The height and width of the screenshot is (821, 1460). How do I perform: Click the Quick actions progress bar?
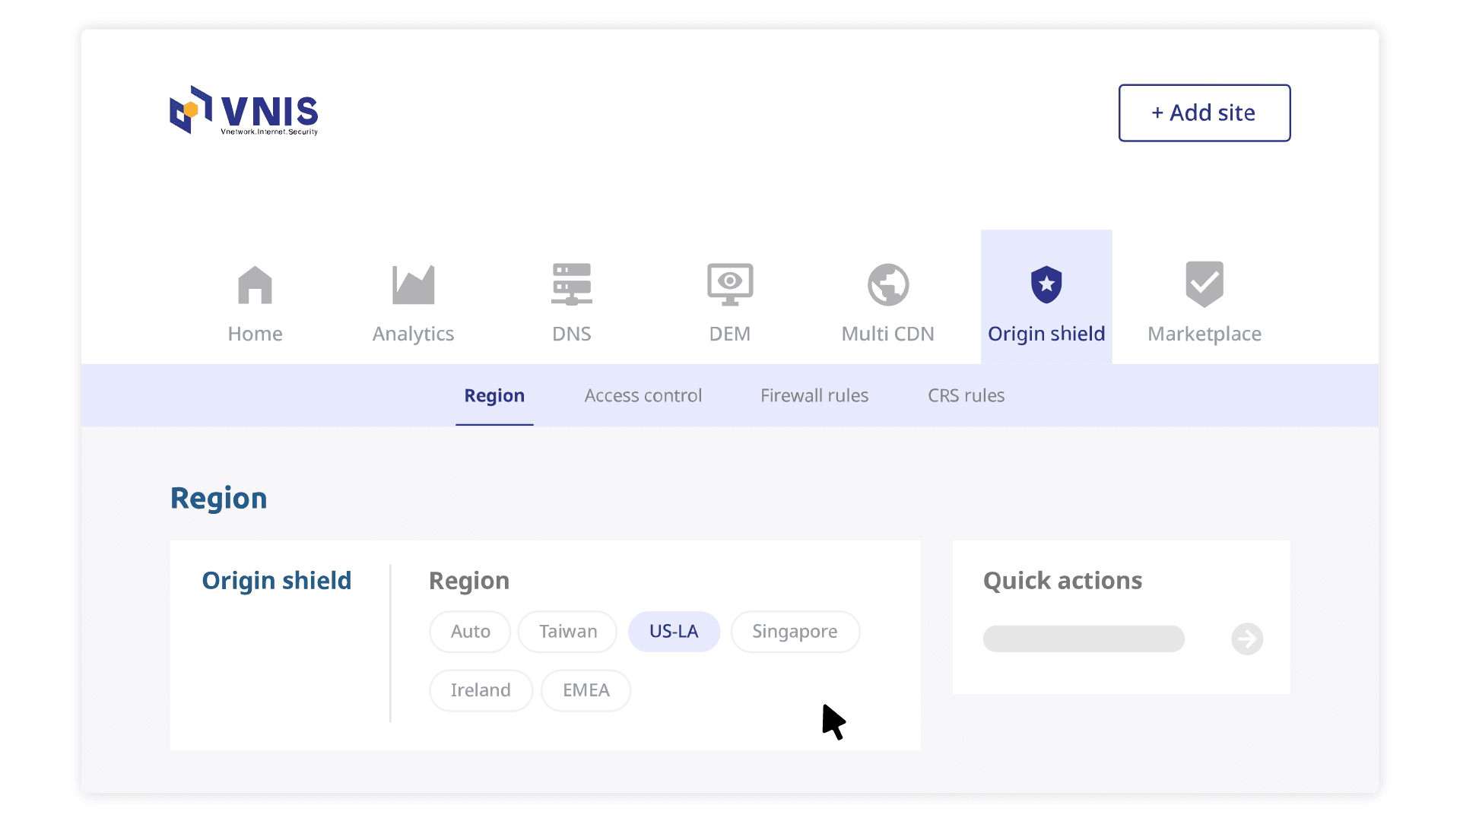1083,639
